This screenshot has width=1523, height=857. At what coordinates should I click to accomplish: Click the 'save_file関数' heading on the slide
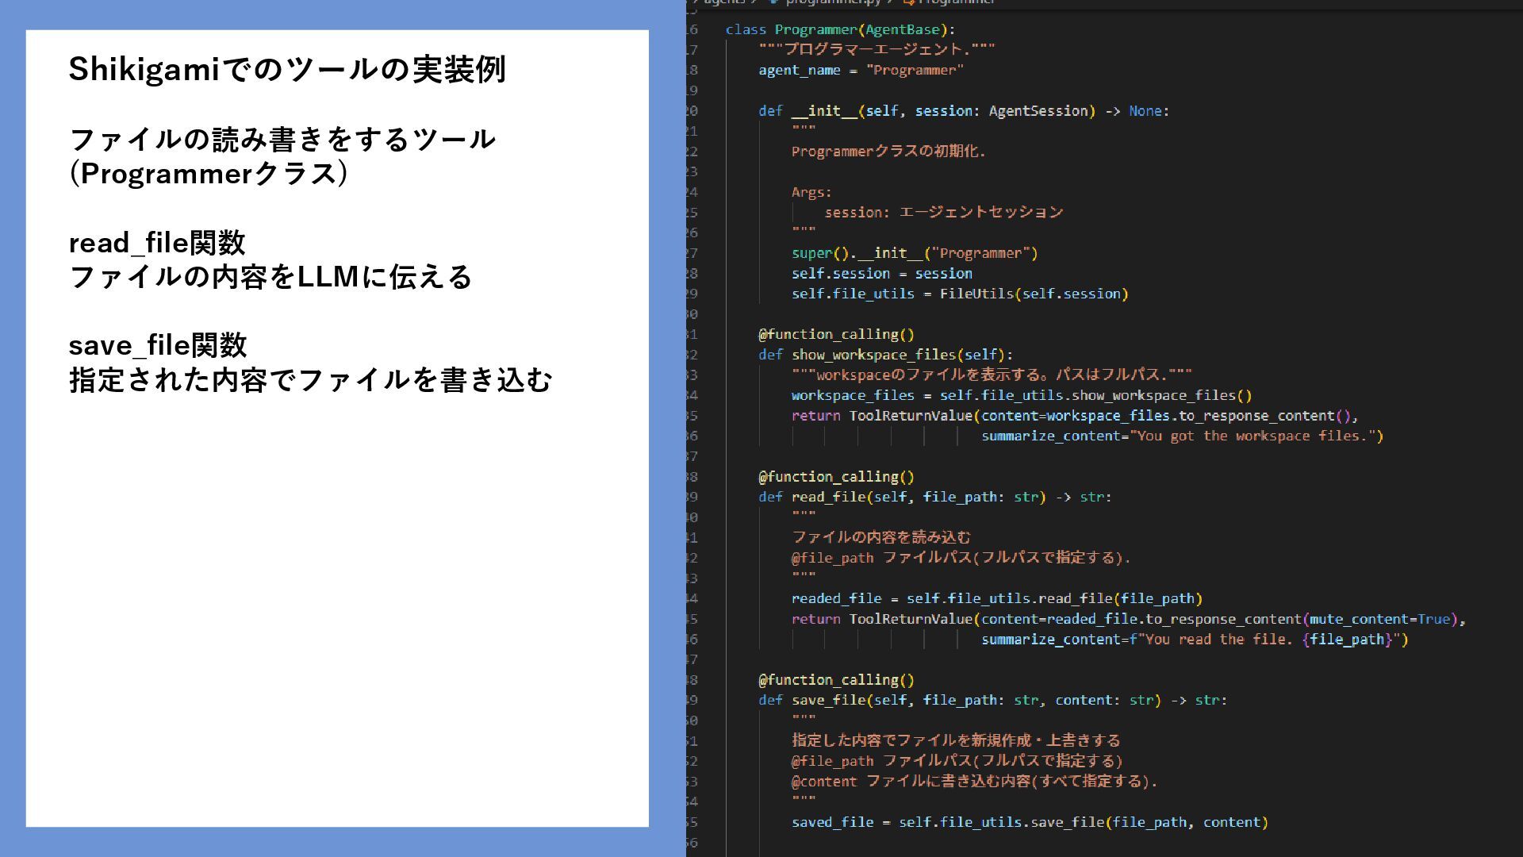(158, 345)
